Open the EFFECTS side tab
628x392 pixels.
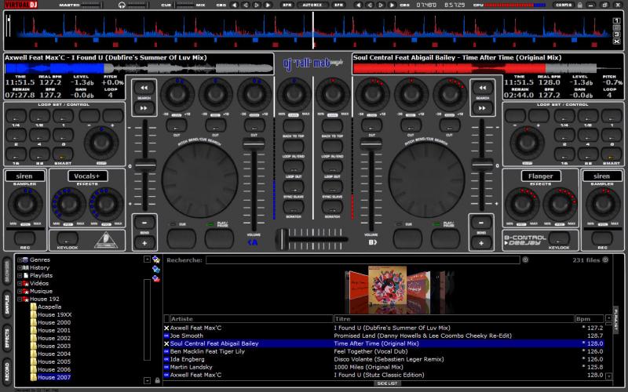click(x=7, y=339)
